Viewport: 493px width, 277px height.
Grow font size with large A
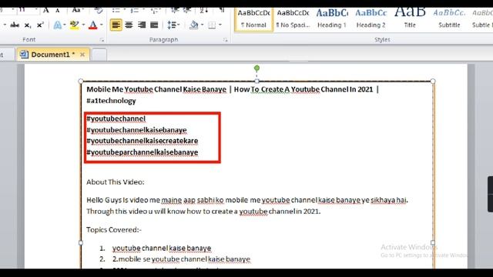[x=46, y=11]
